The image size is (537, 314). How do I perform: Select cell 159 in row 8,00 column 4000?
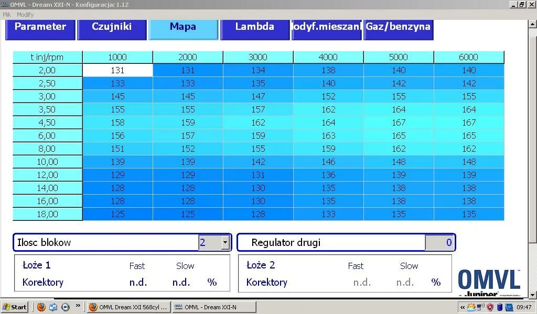pos(328,149)
